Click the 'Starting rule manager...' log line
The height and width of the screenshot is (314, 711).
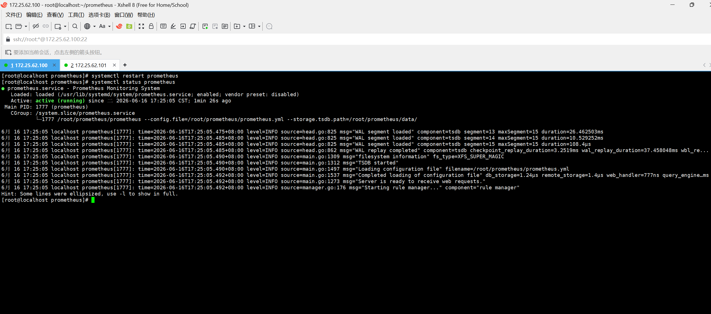point(260,188)
